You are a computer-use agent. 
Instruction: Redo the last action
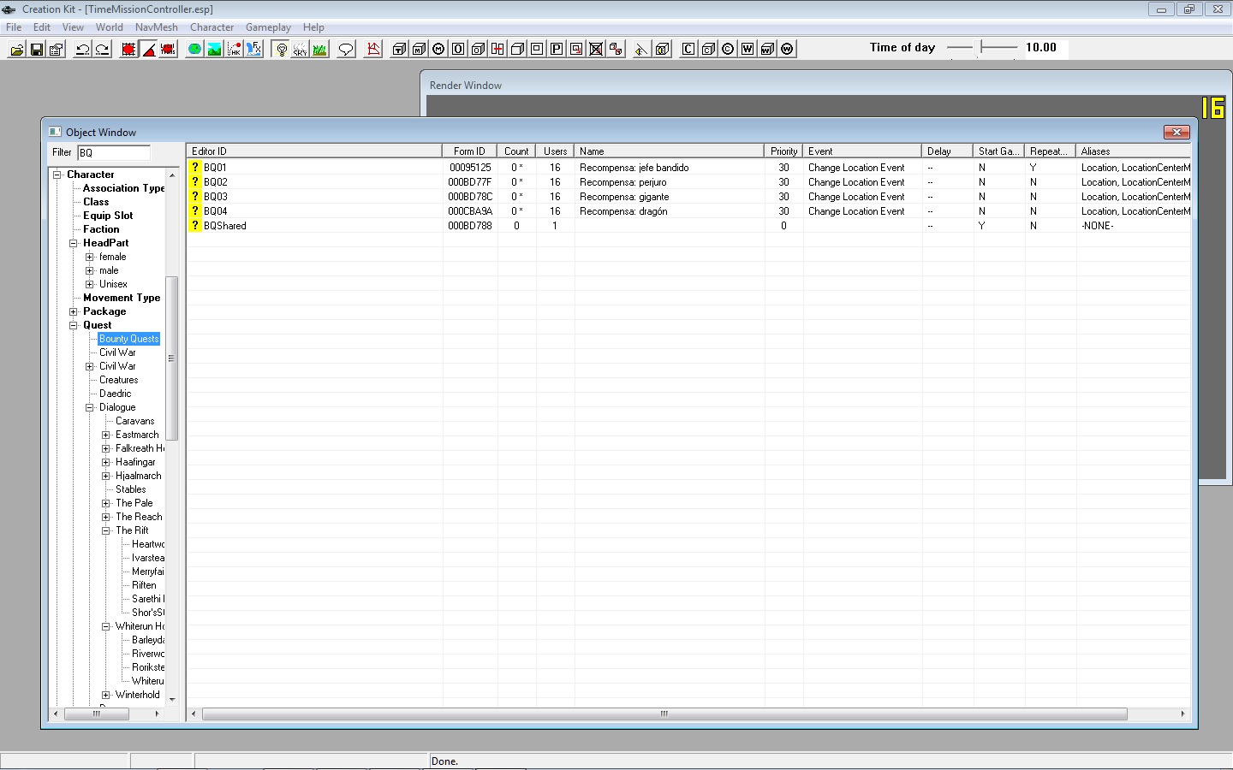pos(102,49)
